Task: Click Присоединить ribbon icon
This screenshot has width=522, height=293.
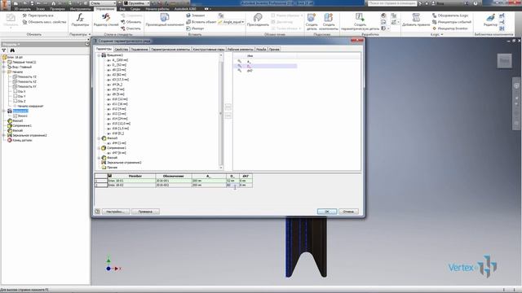Action: (x=258, y=20)
